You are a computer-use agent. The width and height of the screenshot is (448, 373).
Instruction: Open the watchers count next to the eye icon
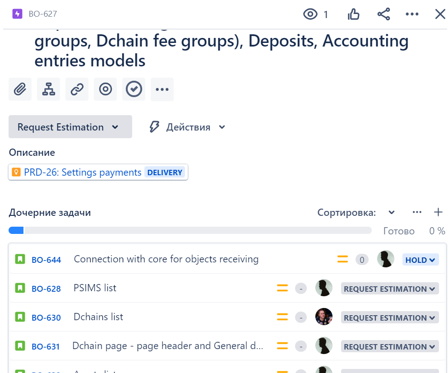pos(326,14)
